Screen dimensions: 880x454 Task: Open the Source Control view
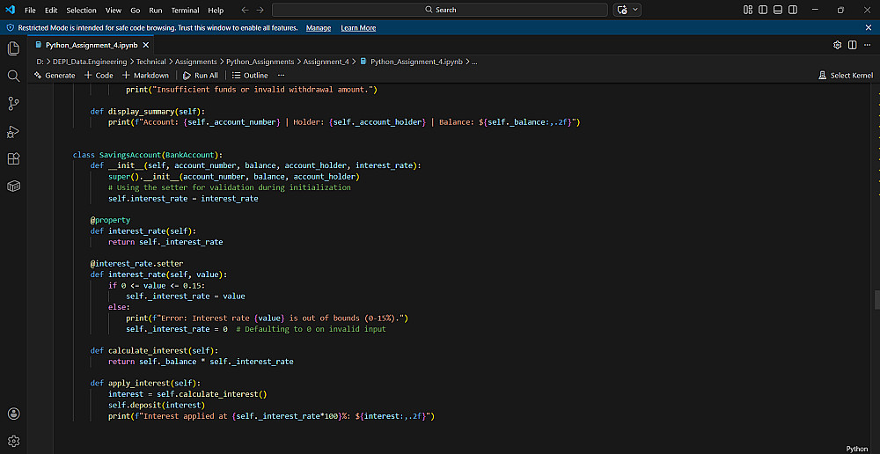tap(13, 104)
